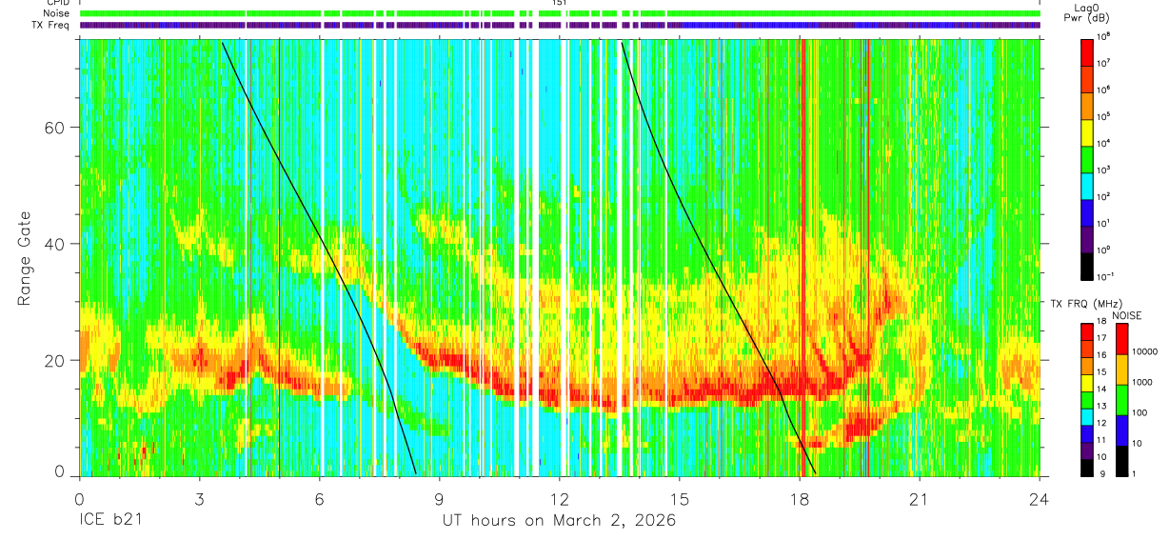Viewport: 1169px width, 540px height.
Task: Click the x-axis tick label '24'
Action: (1040, 498)
